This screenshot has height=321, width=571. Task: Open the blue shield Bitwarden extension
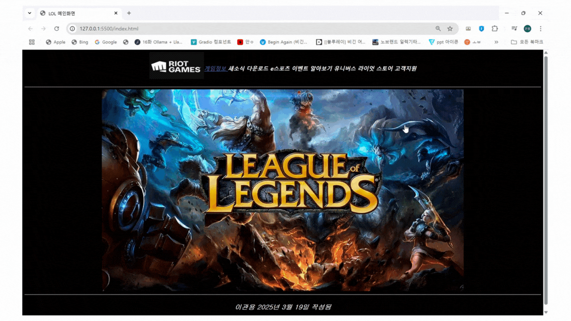481,28
